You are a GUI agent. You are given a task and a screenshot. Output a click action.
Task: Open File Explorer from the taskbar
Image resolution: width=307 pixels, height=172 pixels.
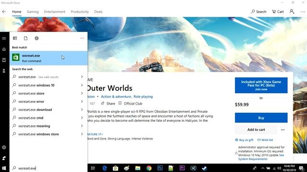coord(138,168)
